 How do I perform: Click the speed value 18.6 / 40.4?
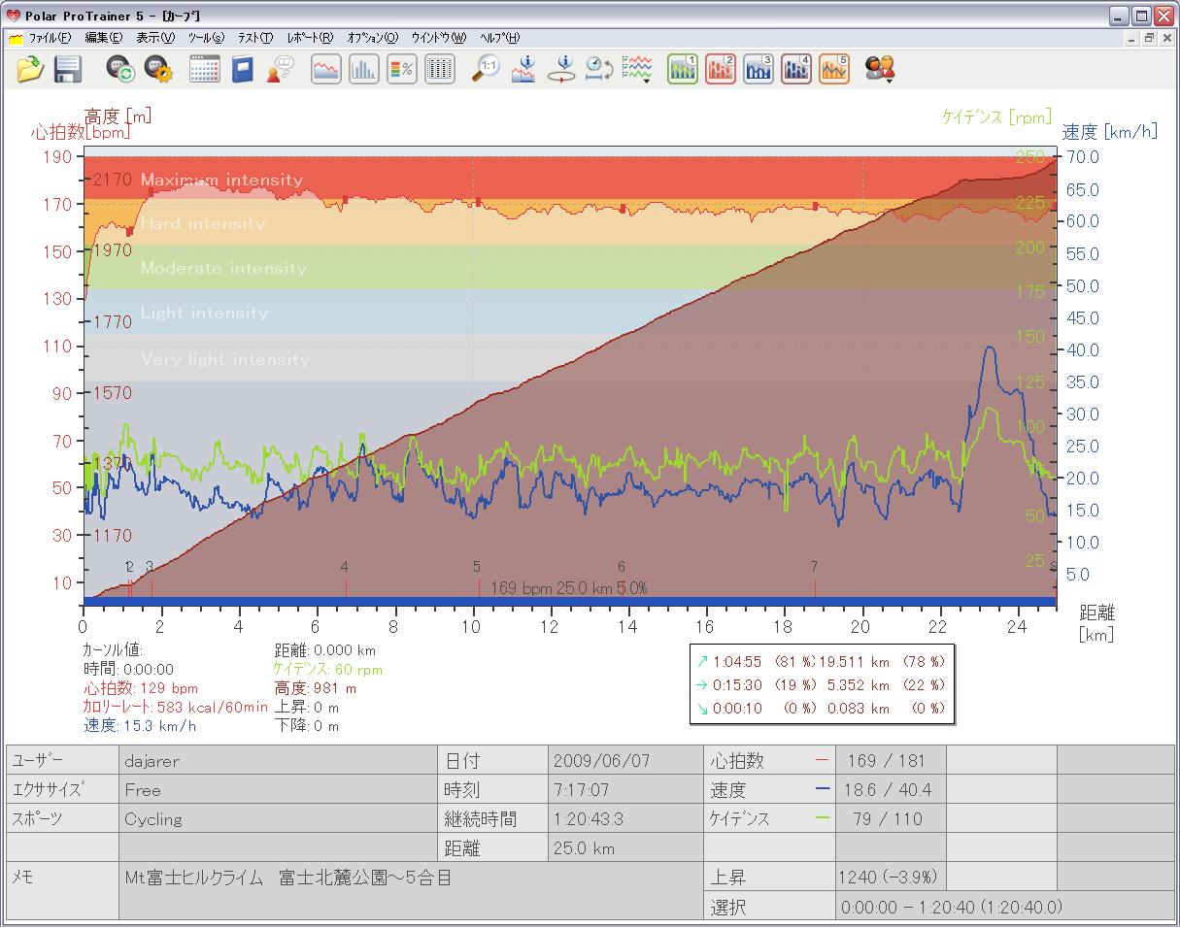(891, 790)
